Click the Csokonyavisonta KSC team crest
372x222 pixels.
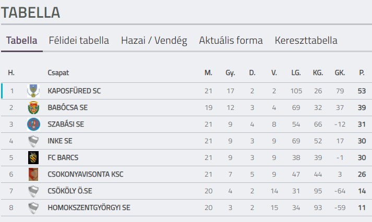click(33, 175)
